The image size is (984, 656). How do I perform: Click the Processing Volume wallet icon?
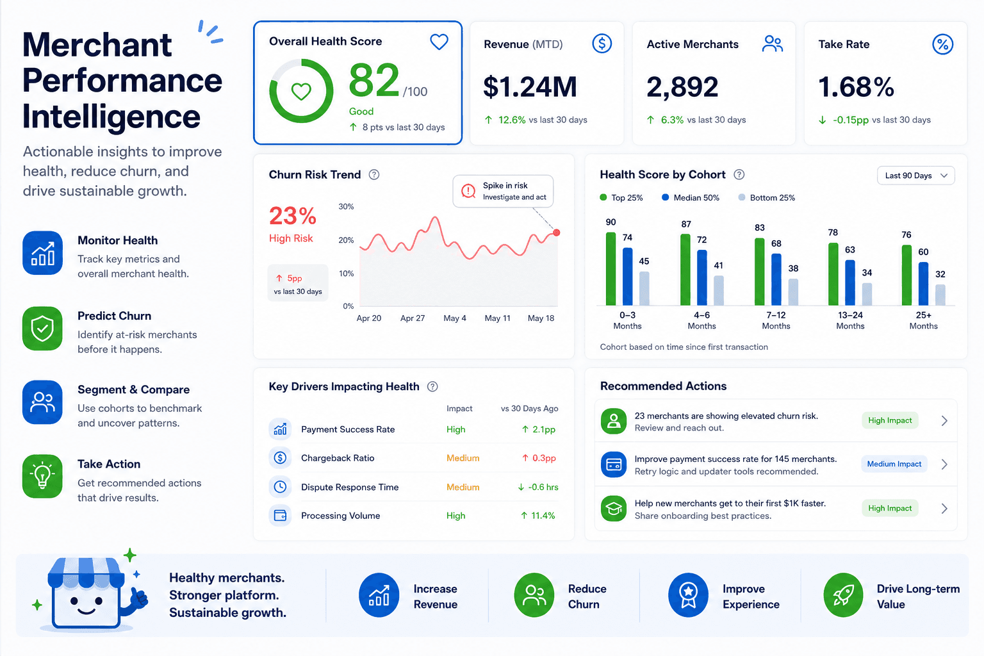280,515
